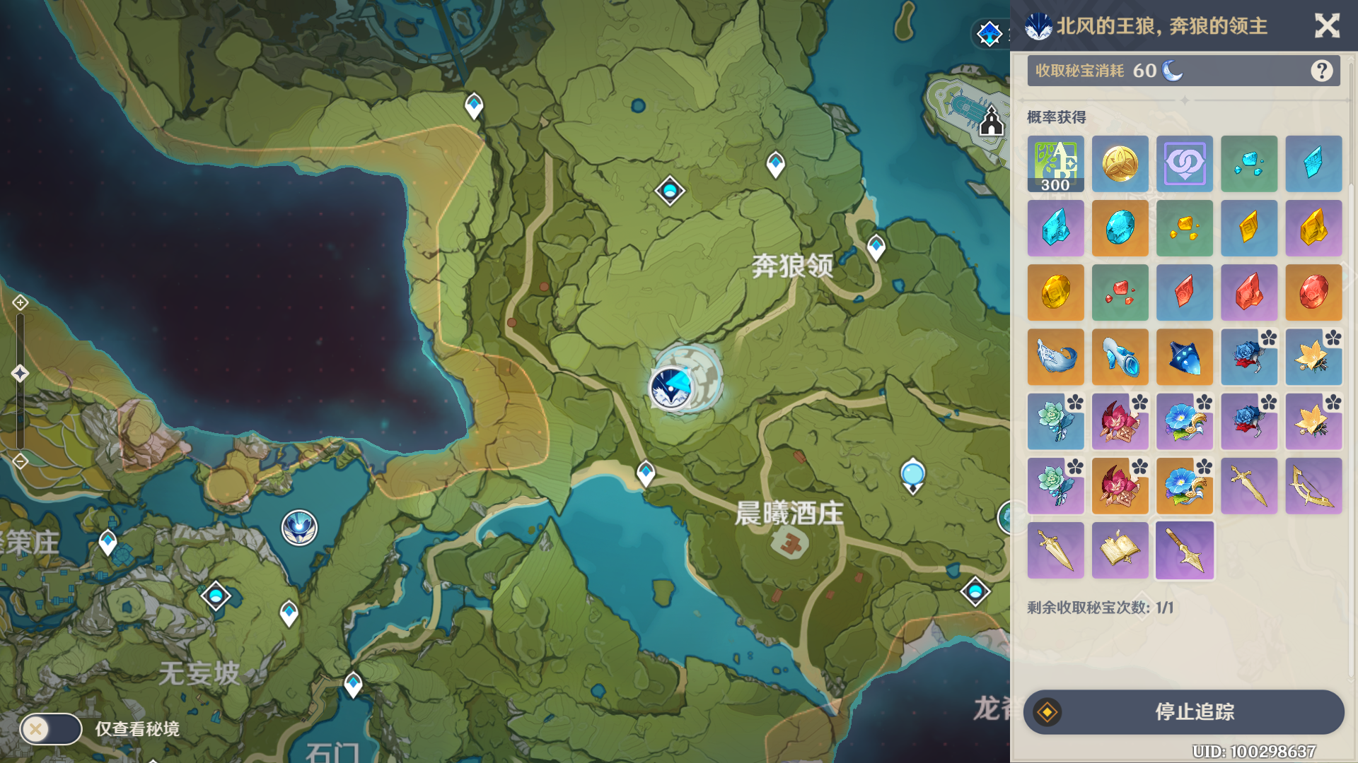Select the teleport waypoint west of 晨曦酒庄
This screenshot has height=763, width=1358.
pos(646,473)
